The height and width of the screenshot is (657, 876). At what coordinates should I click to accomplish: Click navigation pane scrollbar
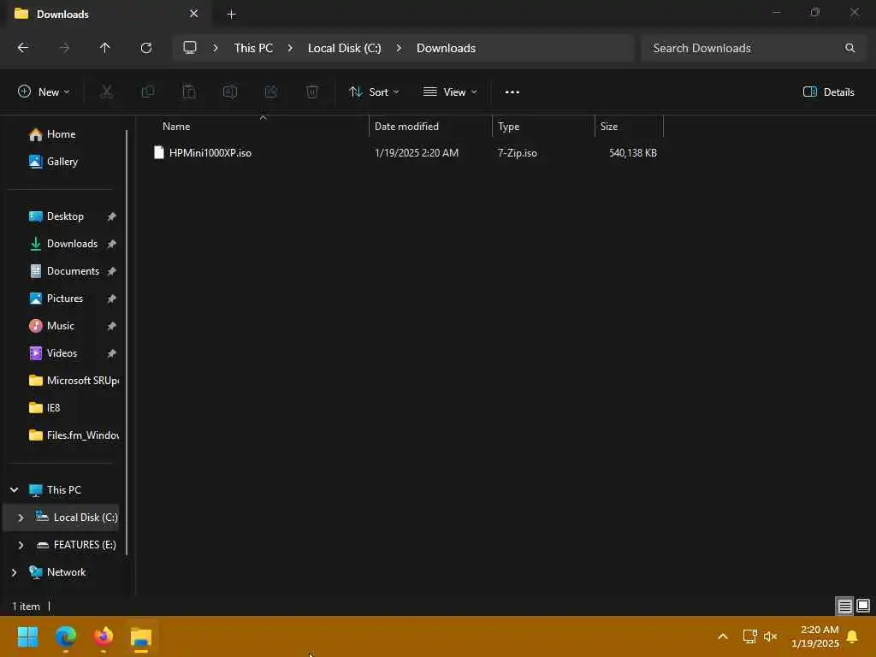pyautogui.click(x=127, y=342)
